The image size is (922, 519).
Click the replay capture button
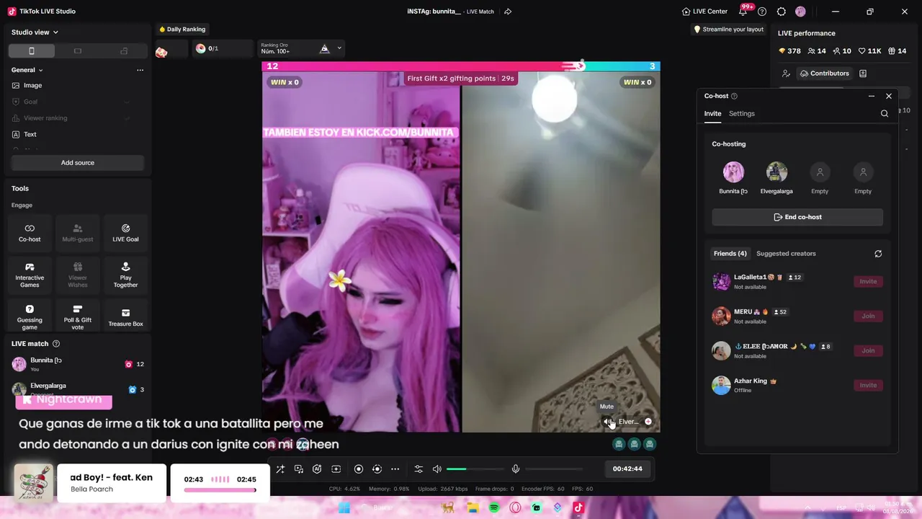click(377, 469)
